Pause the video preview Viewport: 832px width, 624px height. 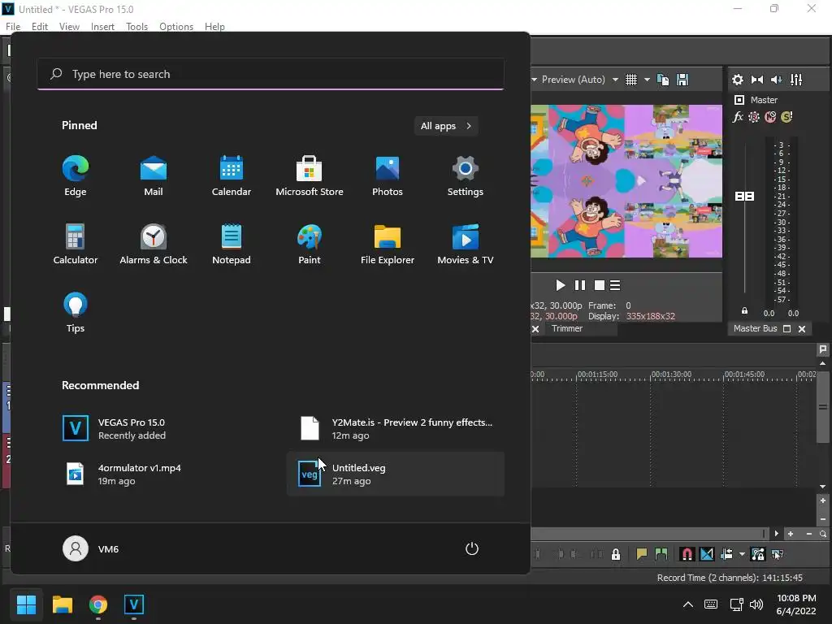tap(580, 285)
